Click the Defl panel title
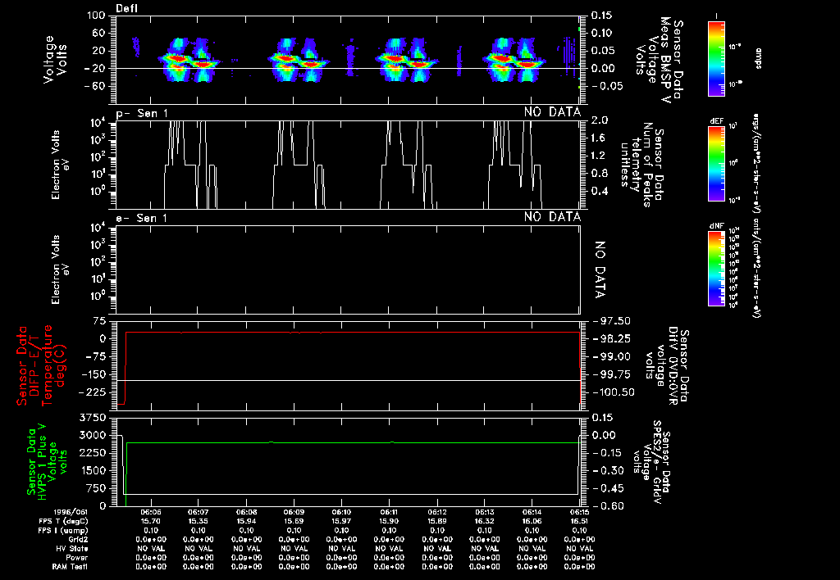The width and height of the screenshot is (840, 580). coord(127,8)
